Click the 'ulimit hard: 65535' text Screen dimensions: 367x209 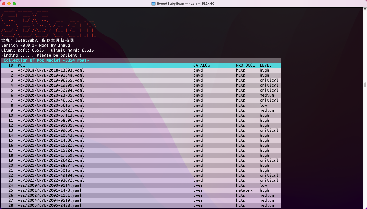pos(72,50)
